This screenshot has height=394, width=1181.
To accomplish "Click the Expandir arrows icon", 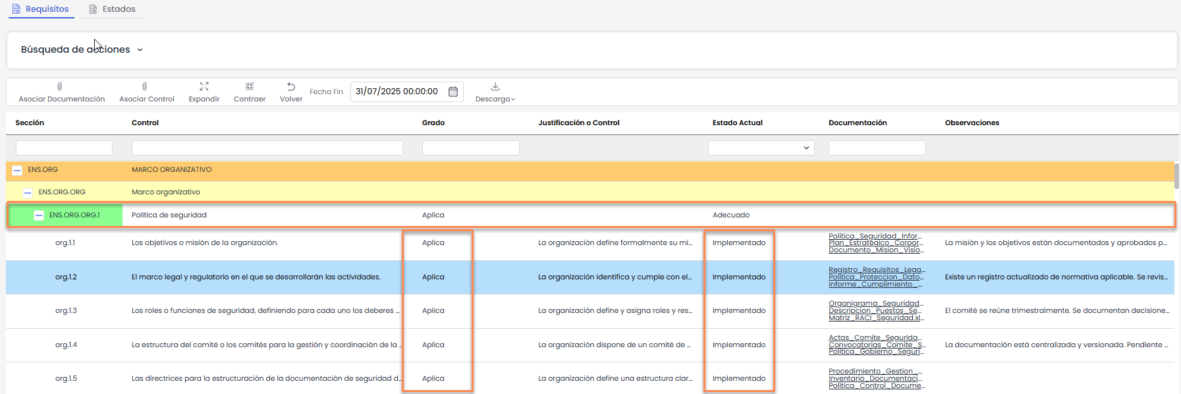I will click(x=204, y=86).
